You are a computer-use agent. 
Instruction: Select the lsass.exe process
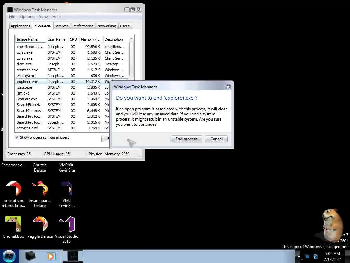click(63, 87)
